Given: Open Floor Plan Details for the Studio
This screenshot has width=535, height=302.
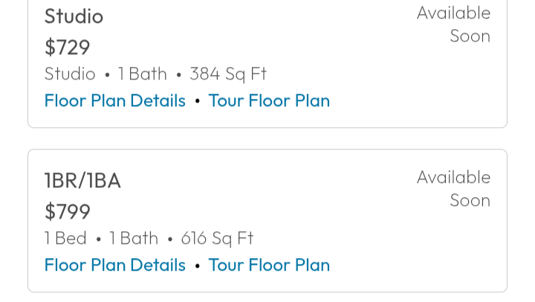Looking at the screenshot, I should click(114, 100).
